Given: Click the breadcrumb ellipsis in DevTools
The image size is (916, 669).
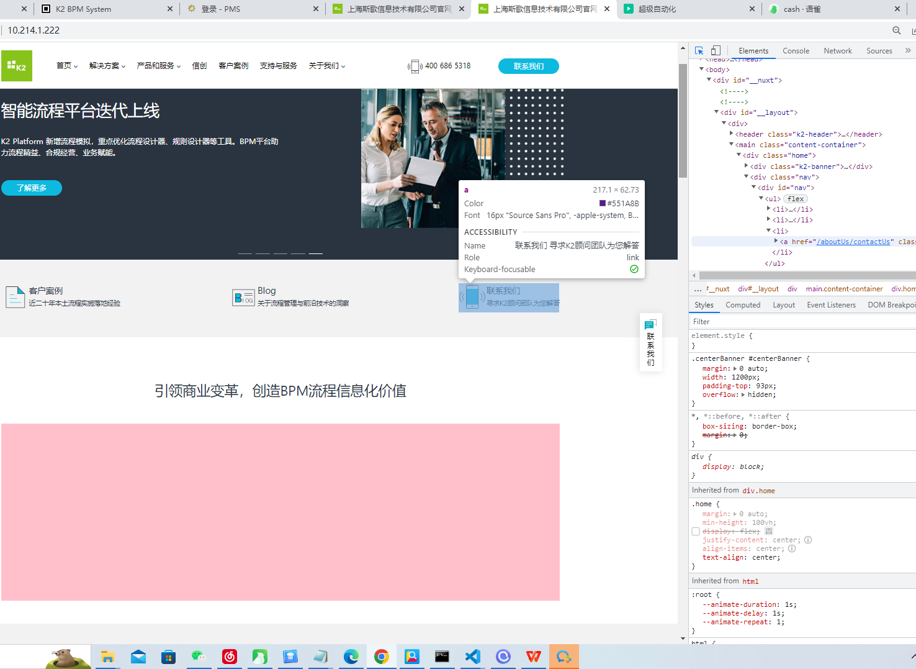Looking at the screenshot, I should tap(698, 289).
